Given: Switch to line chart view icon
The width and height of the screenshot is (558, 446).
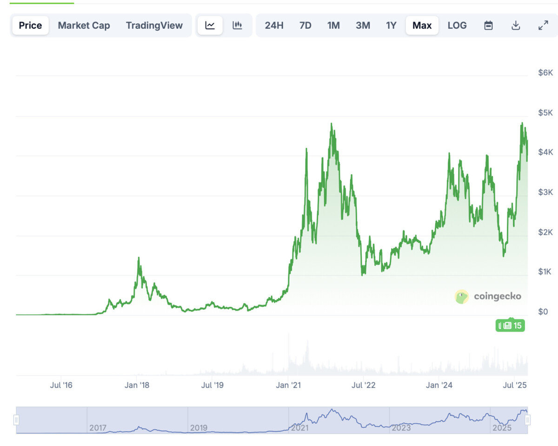Looking at the screenshot, I should (210, 25).
